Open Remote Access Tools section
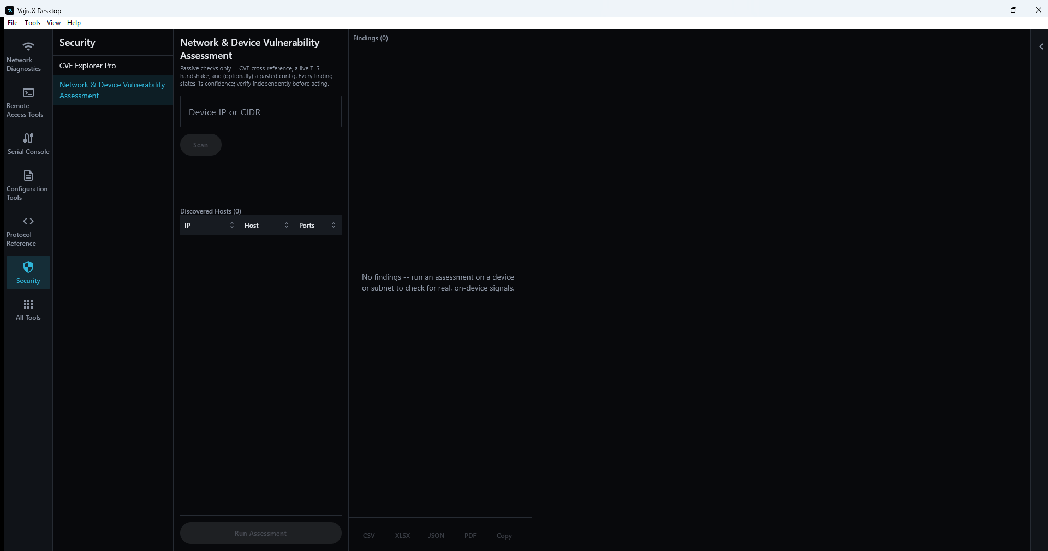1048x551 pixels. [28, 102]
